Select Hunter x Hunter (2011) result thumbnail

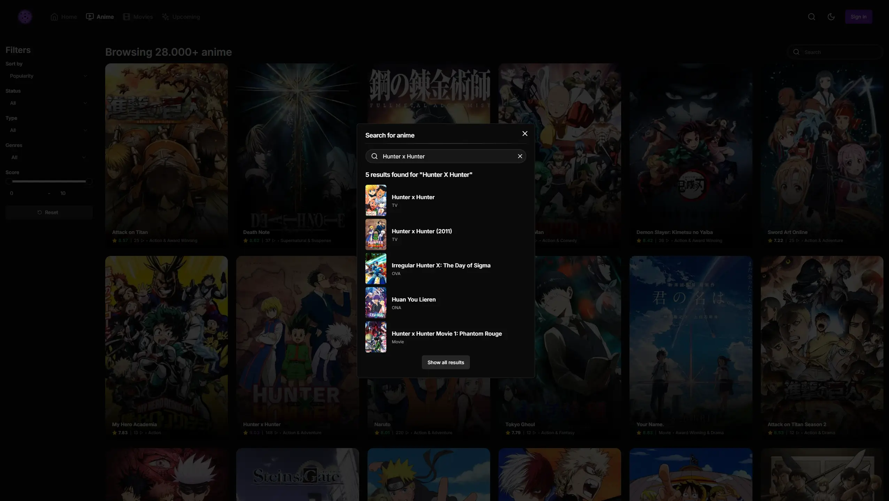tap(376, 234)
